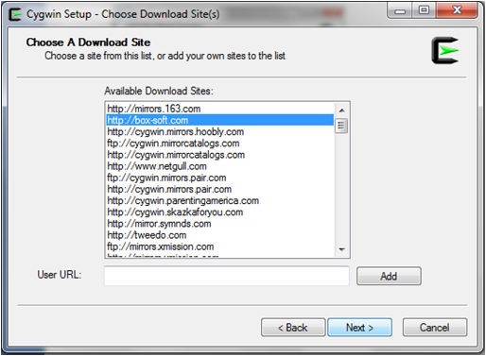This screenshot has height=356, width=486.
Task: Click the Cygwin icon in title bar
Action: (14, 14)
